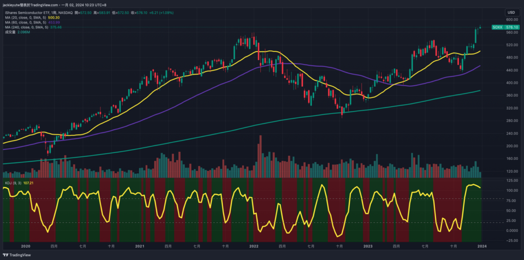This screenshot has height=260, width=524.
Task: Click the 2022 label on time axis
Action: [x=254, y=246]
